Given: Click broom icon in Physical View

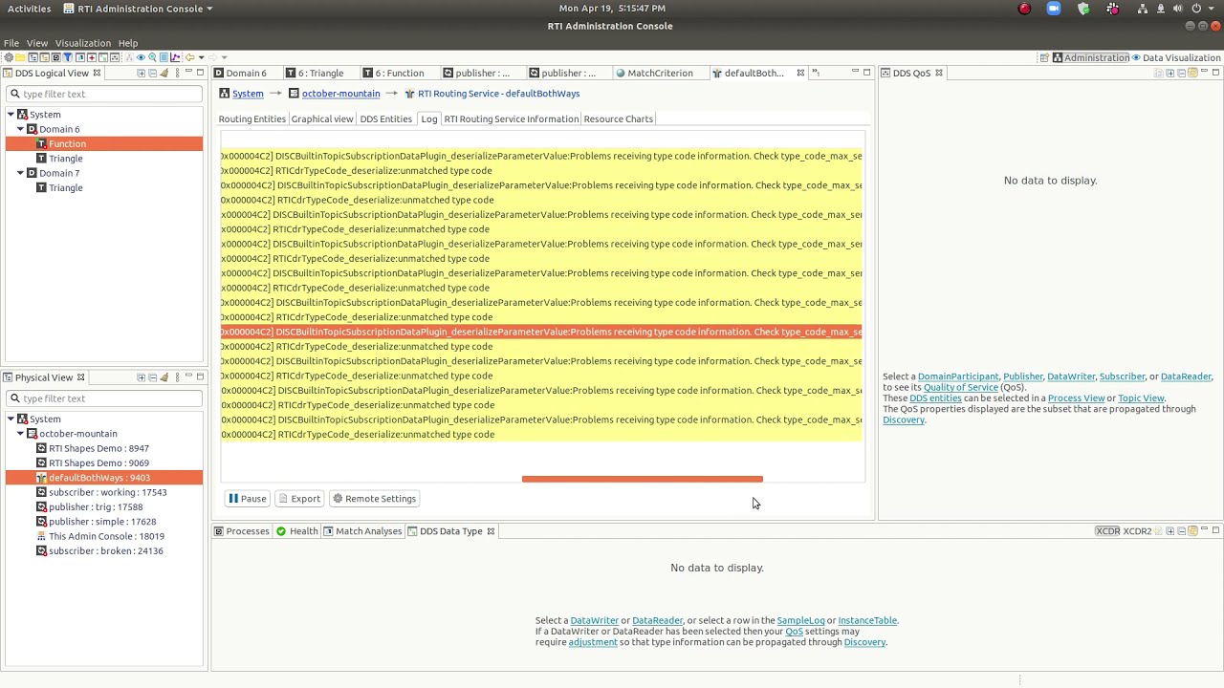Looking at the screenshot, I should 164,377.
